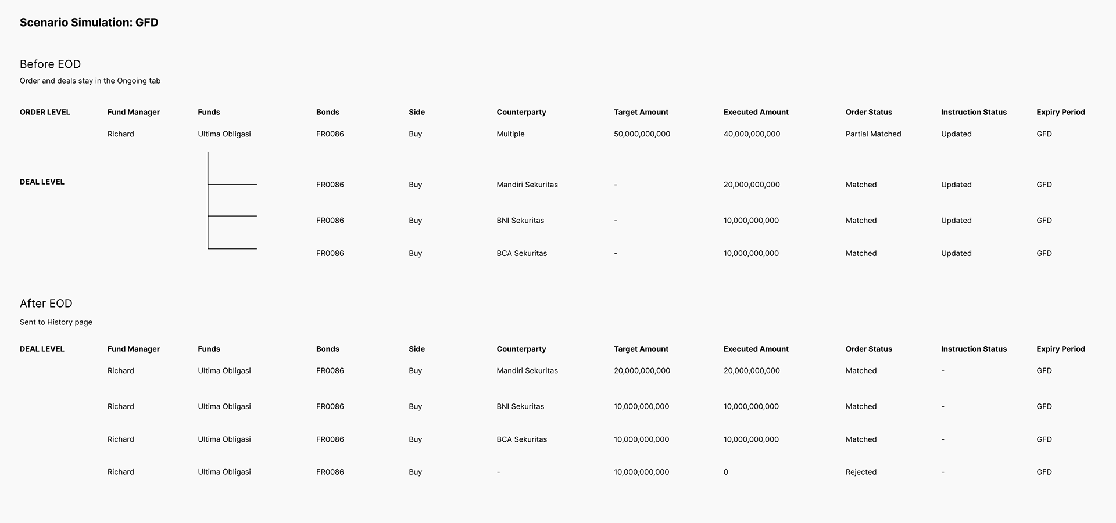Select the Rejected order status

tap(861, 472)
